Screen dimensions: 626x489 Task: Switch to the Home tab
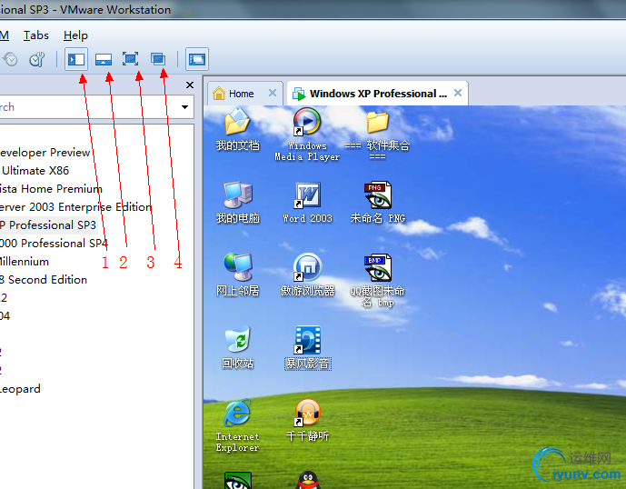coord(241,94)
